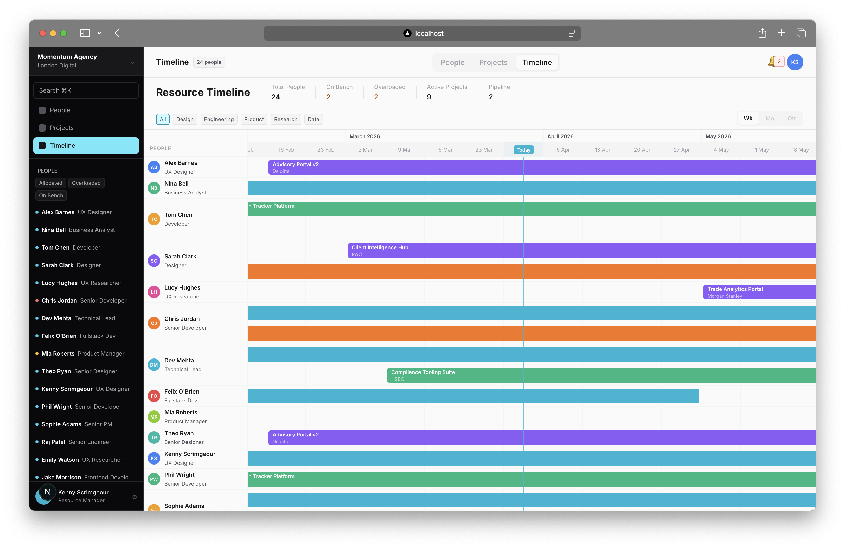Toggle the On Bench filter chip

[x=51, y=195]
